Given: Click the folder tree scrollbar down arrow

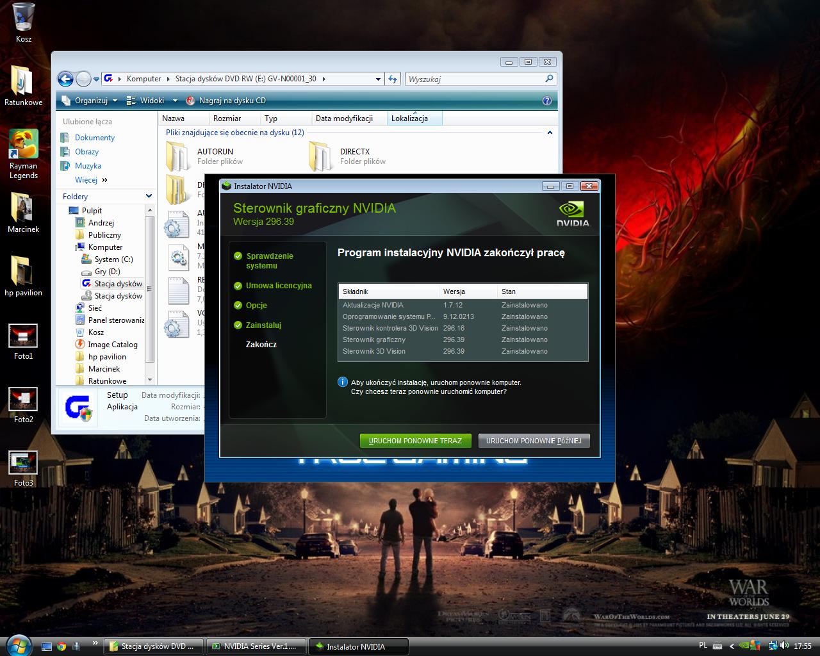Looking at the screenshot, I should (x=150, y=380).
